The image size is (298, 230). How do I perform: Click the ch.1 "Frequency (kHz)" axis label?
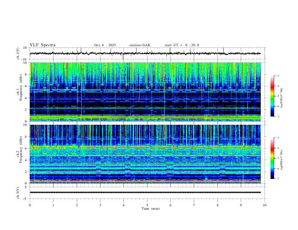tap(21, 87)
